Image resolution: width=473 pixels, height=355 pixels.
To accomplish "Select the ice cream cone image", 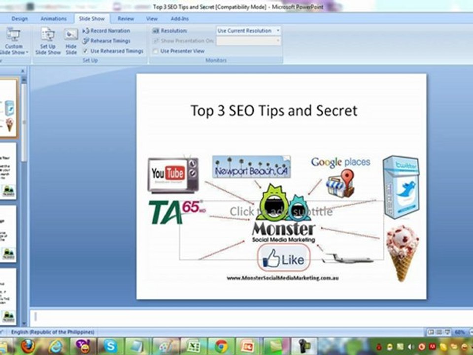I will (403, 253).
